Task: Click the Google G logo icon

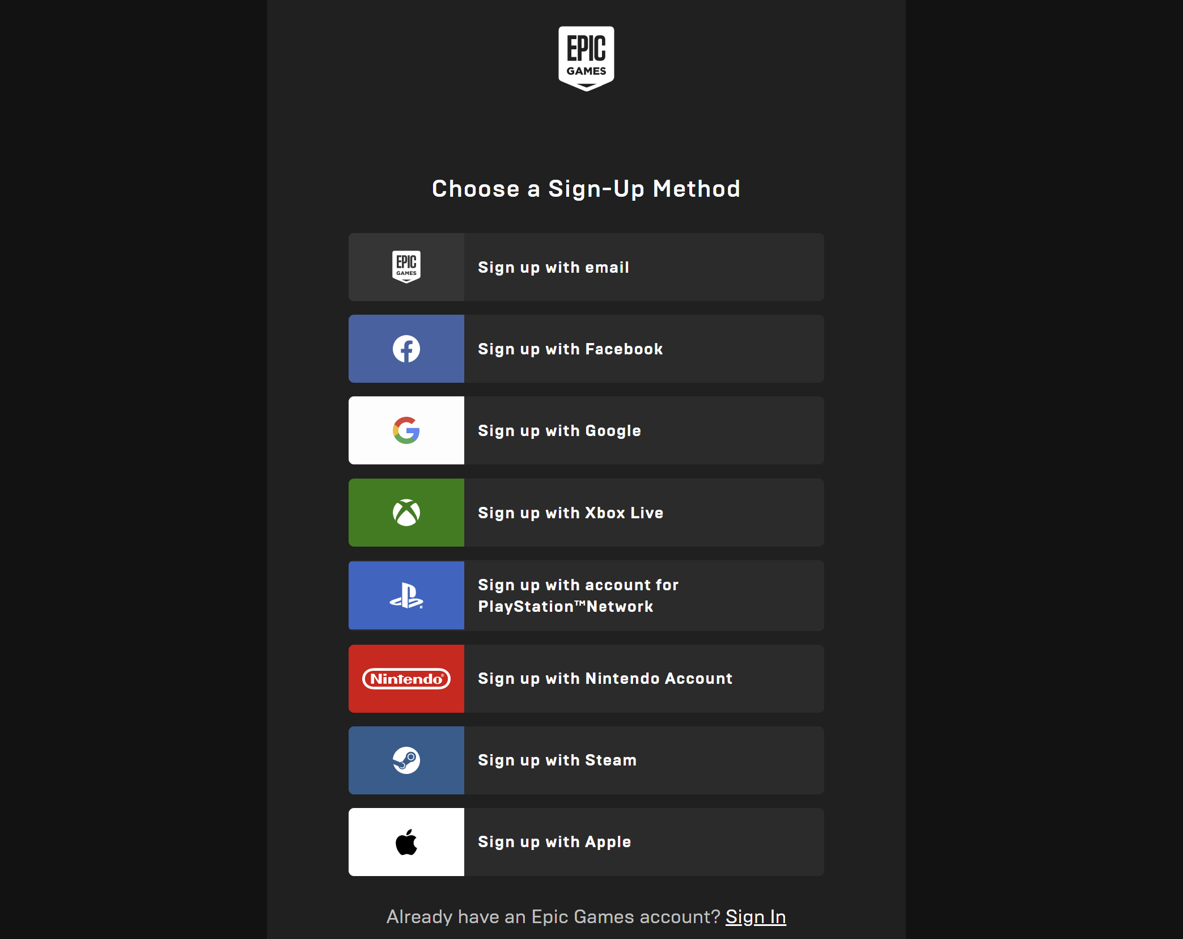Action: point(406,430)
